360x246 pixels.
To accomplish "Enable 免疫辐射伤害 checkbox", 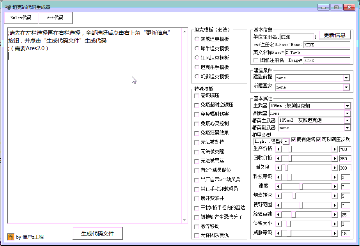I will (x=197, y=114).
